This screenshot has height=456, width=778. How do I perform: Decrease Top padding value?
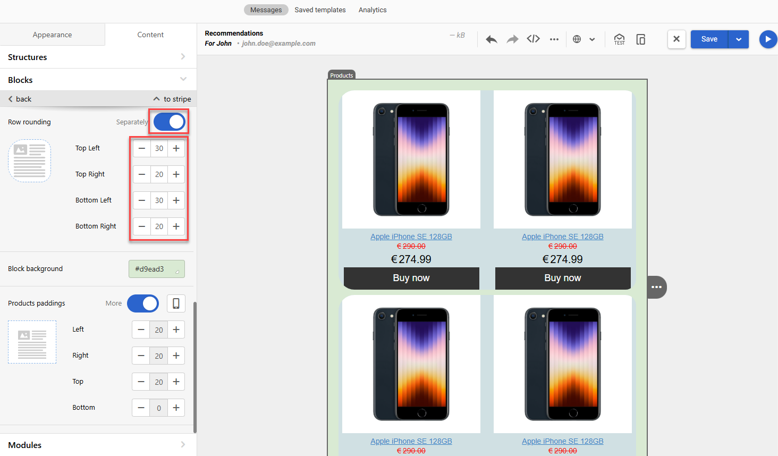click(141, 382)
